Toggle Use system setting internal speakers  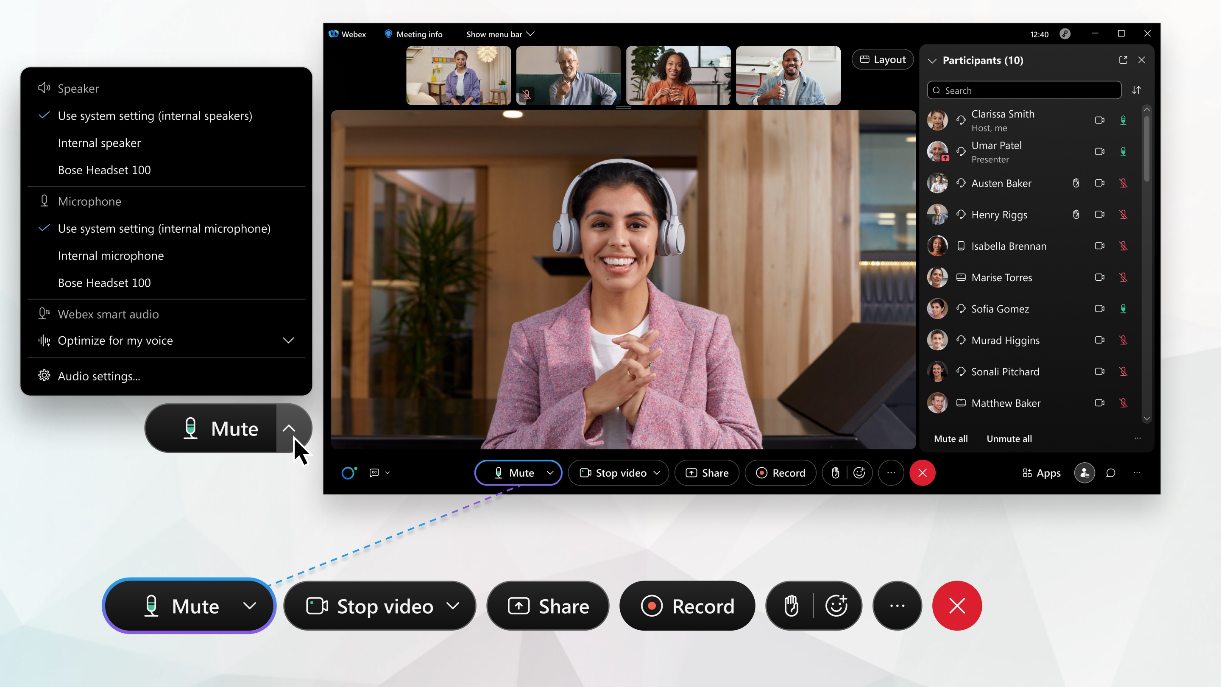point(154,115)
